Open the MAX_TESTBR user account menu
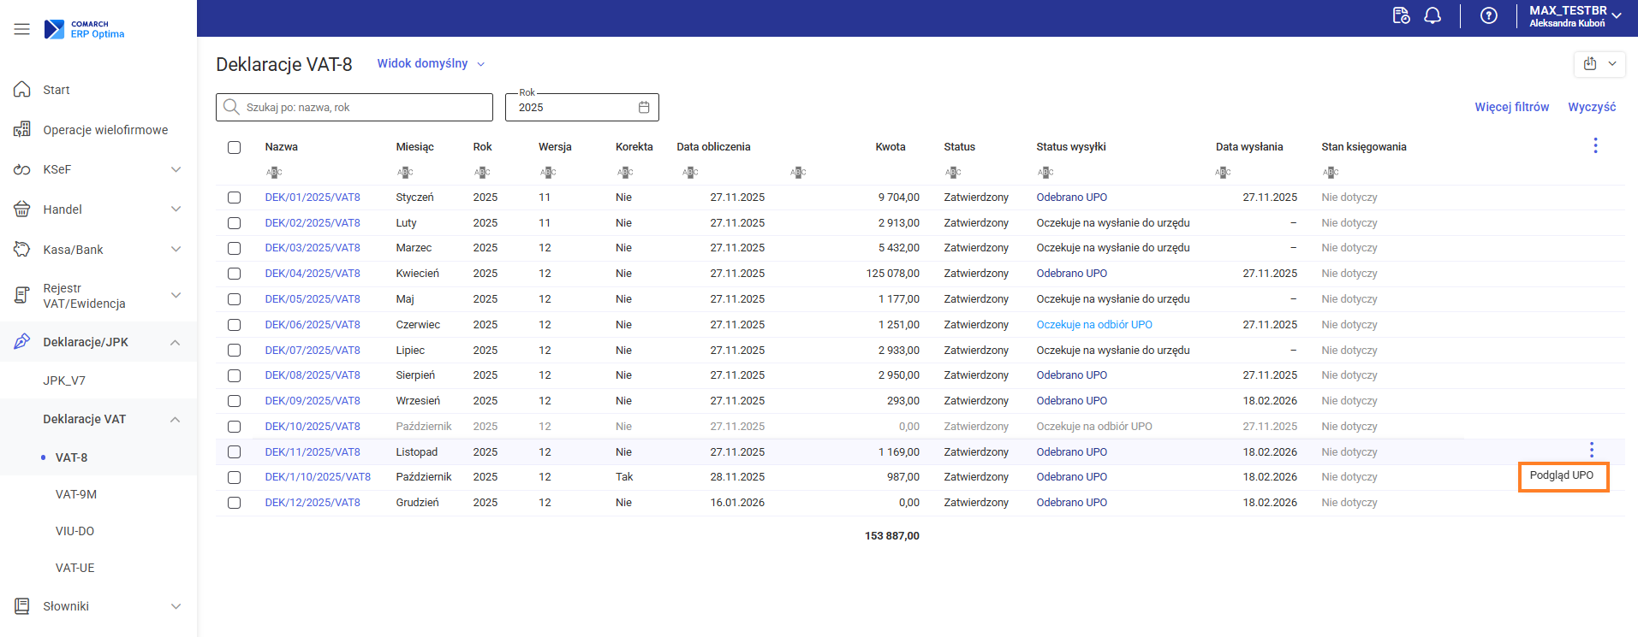 [x=1574, y=16]
